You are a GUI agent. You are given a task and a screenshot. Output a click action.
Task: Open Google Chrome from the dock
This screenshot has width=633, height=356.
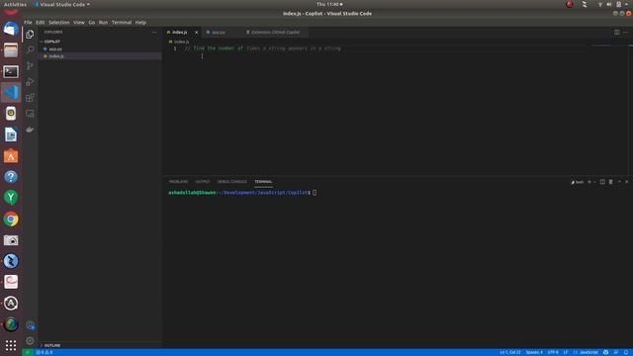click(11, 220)
